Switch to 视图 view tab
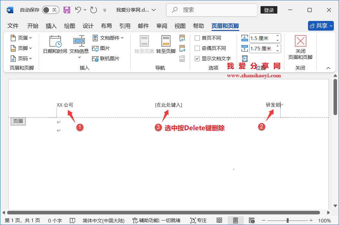Screen dimensions: 339x225 pyautogui.click(x=180, y=26)
